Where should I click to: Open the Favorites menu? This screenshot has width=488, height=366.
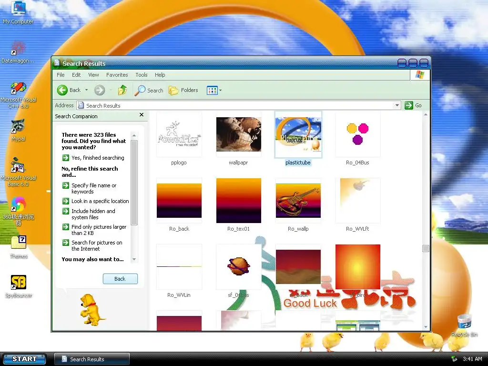(x=117, y=75)
